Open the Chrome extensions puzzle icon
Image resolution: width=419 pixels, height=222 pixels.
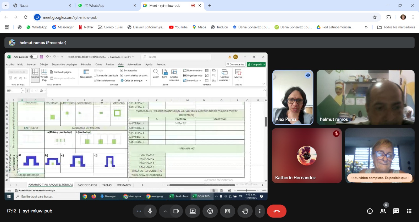pos(389,17)
